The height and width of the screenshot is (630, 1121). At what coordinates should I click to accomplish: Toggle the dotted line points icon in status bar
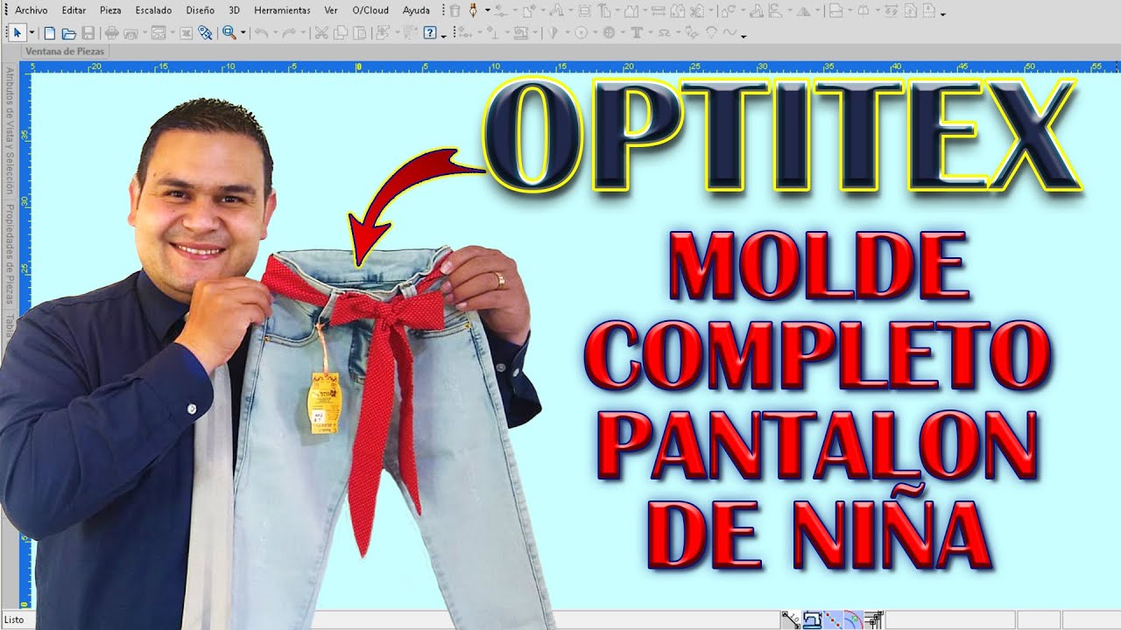tap(833, 619)
